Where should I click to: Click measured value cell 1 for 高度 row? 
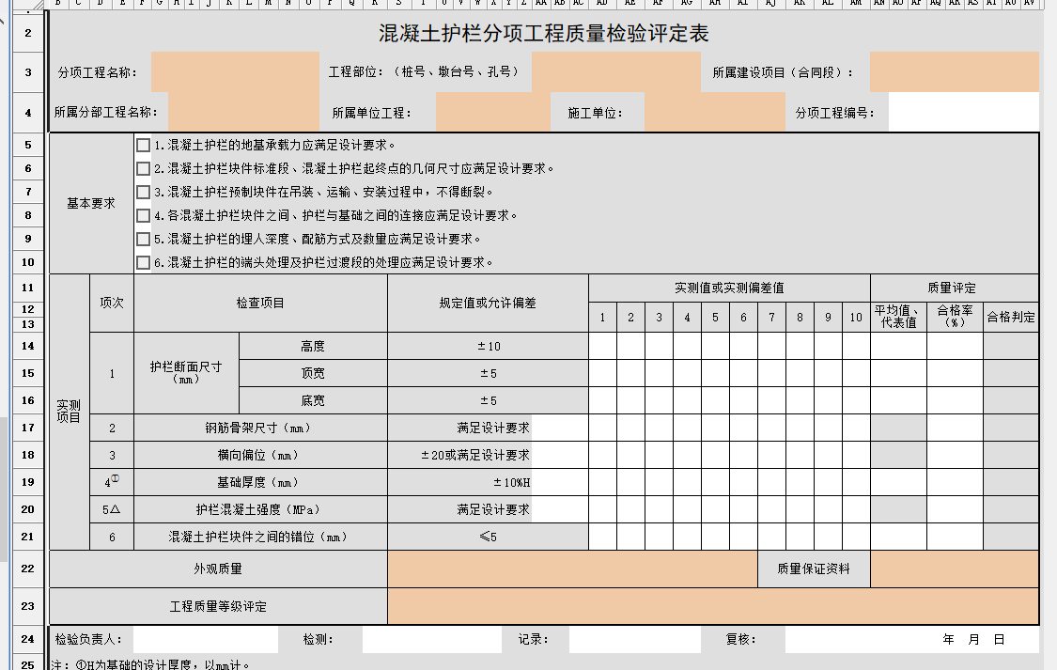click(602, 346)
